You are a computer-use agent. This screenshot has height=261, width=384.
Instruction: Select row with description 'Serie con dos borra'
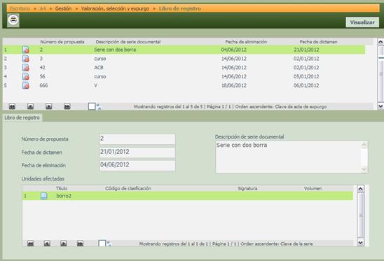click(184, 50)
